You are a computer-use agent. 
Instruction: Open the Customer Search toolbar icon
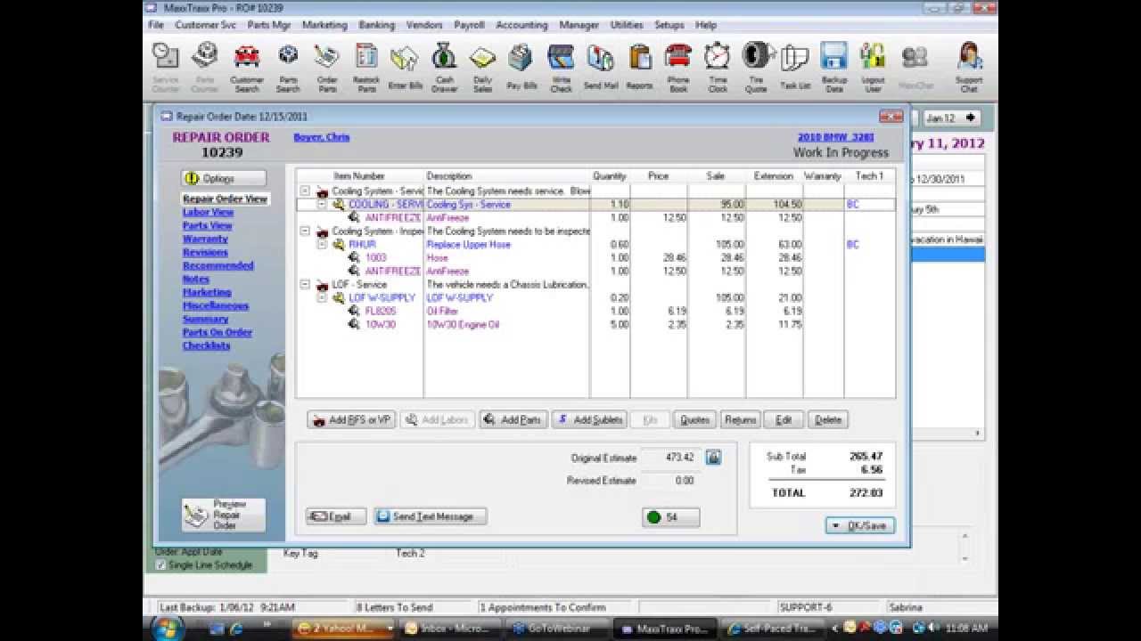[x=247, y=67]
